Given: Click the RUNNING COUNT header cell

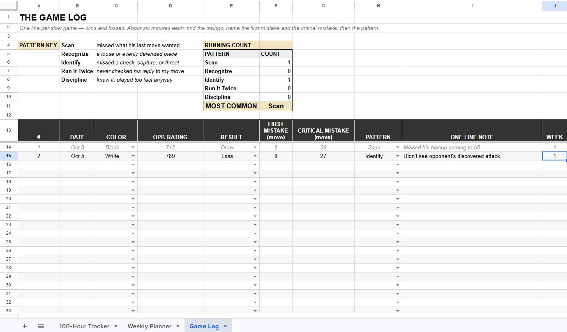Looking at the screenshot, I should tap(231, 45).
